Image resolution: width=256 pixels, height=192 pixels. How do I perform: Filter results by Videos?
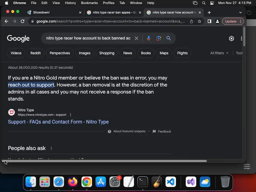click(16, 53)
